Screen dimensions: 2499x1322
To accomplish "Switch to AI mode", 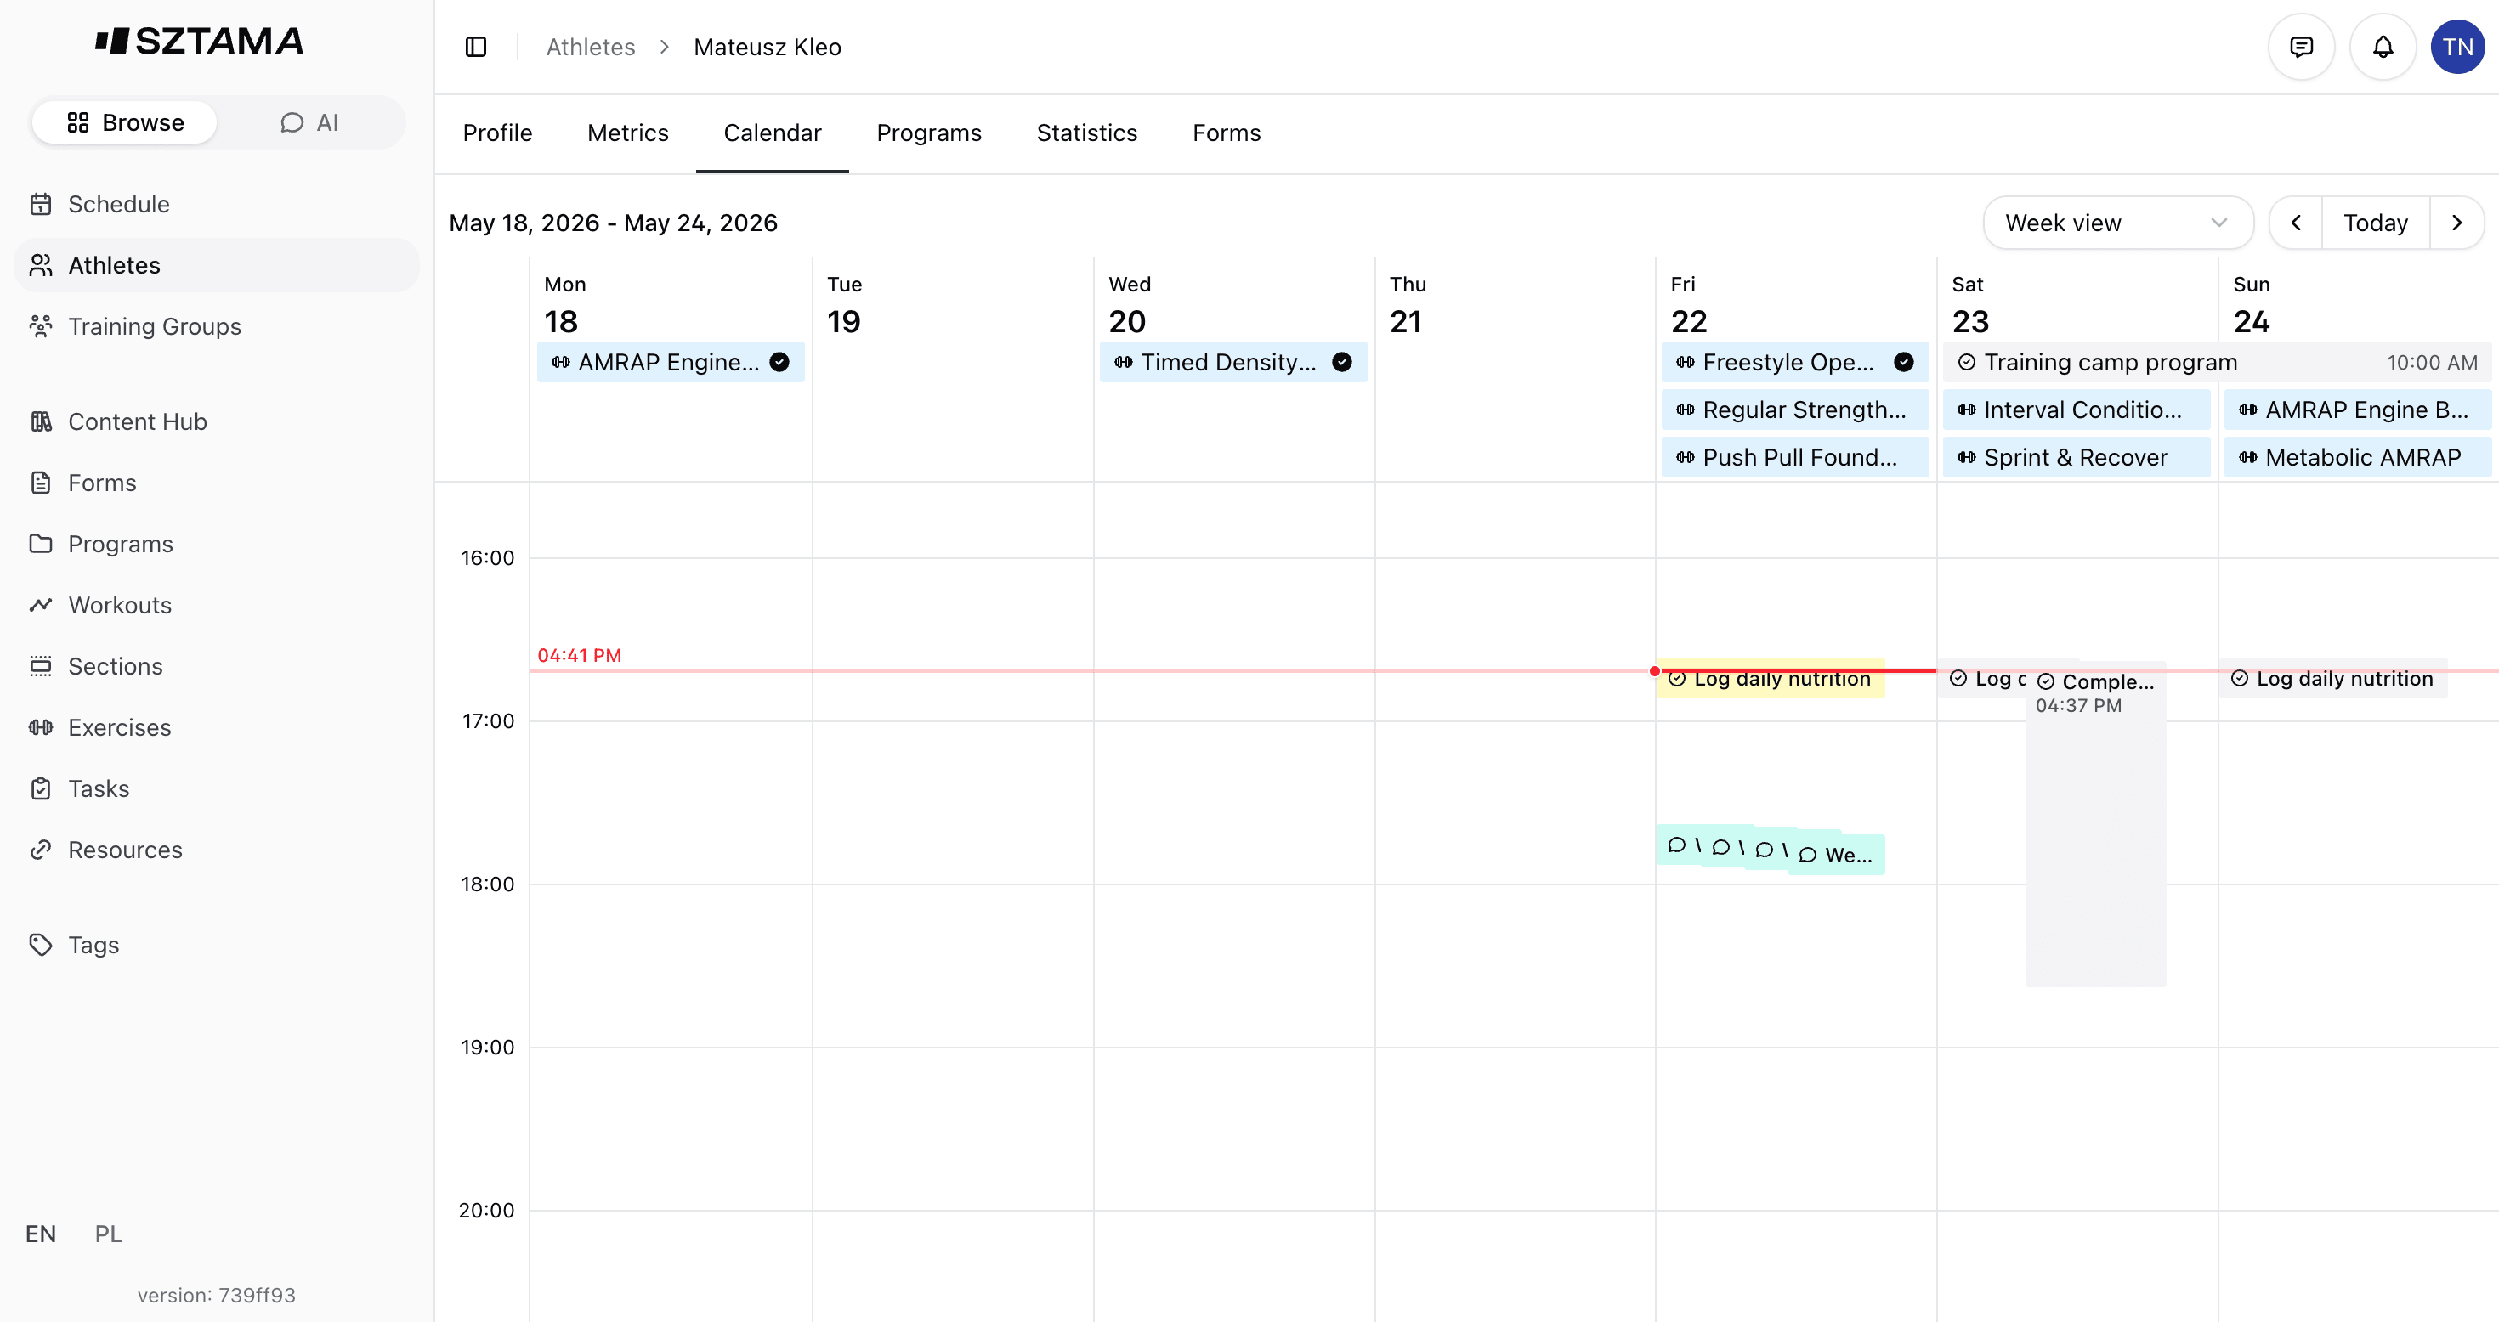I will tap(309, 122).
